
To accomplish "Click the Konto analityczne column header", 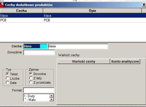I will coord(125,61).
